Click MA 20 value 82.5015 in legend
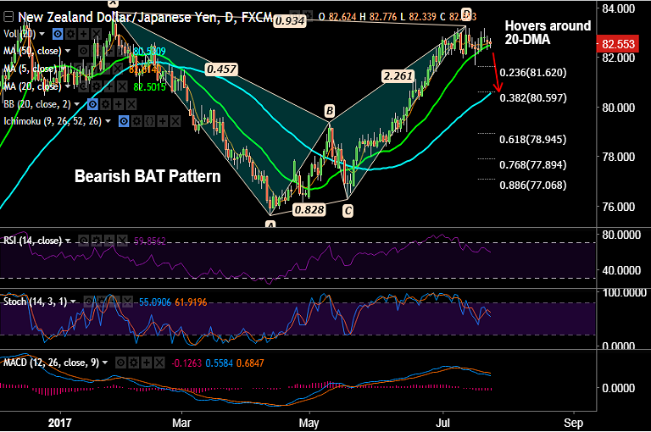Viewport: 651px width, 432px height. 149,87
